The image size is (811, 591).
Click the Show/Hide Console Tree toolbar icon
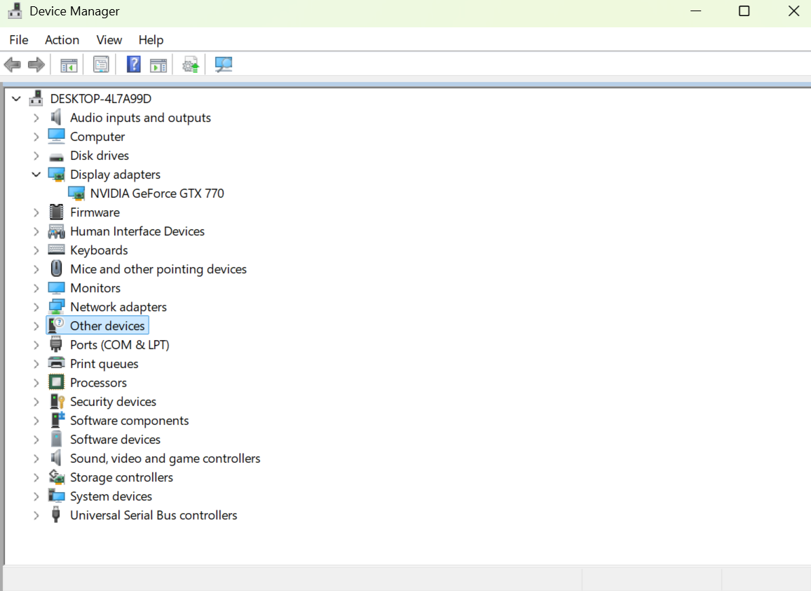pyautogui.click(x=69, y=65)
